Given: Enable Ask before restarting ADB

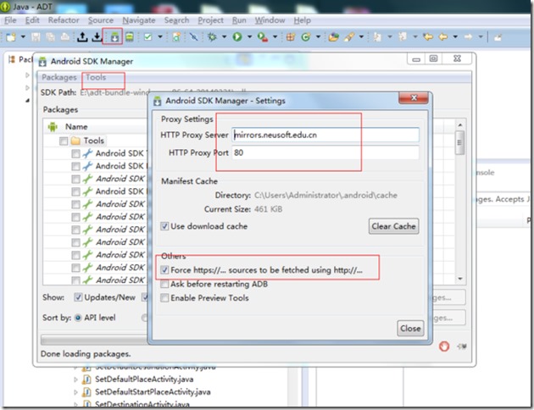Looking at the screenshot, I should pyautogui.click(x=164, y=284).
